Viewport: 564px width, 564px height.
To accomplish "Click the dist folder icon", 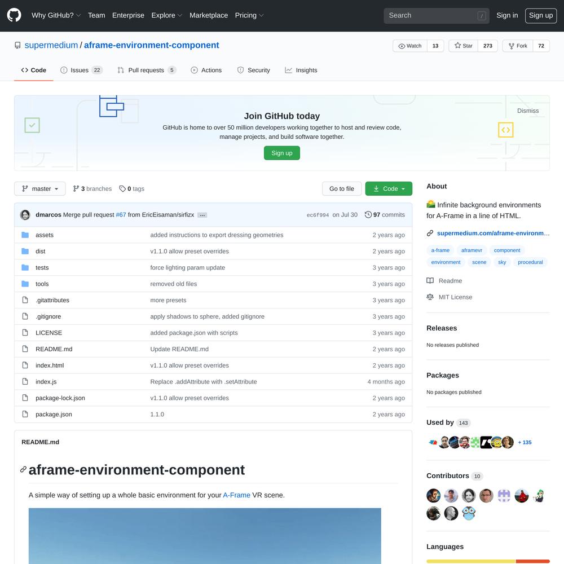I will point(25,251).
